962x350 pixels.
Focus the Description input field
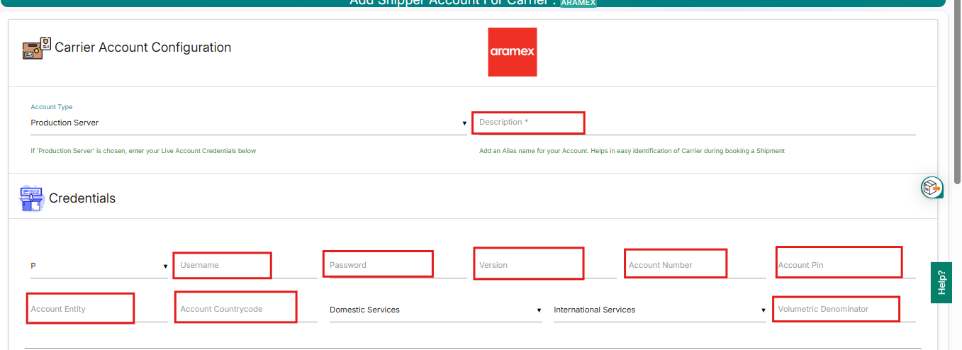tap(697, 123)
